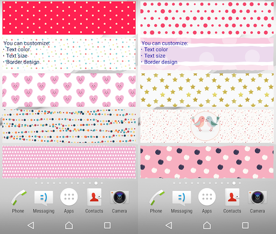Tap Home button on right screen

click(x=207, y=225)
